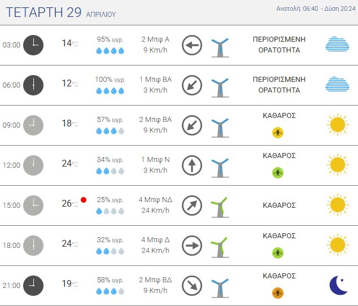Click the 100% humidity droplets at 06:00

(x=110, y=91)
